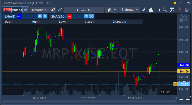Open EMA(8) indicator label settings

[x=10, y=16]
